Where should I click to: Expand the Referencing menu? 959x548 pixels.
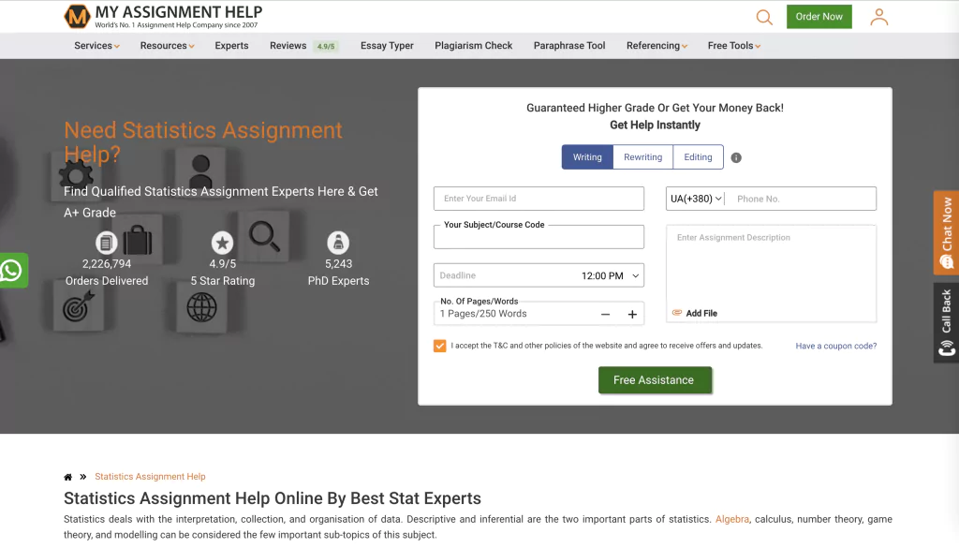(657, 46)
